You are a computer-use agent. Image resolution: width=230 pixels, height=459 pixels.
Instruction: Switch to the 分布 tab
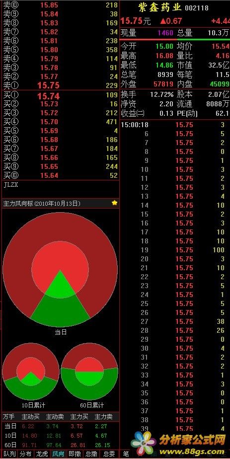[26, 454]
